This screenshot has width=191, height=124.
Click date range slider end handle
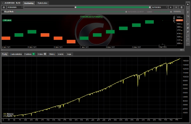(150, 7)
